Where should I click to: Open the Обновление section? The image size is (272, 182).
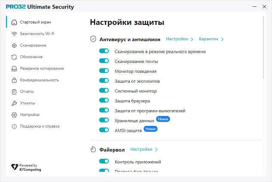(31, 57)
